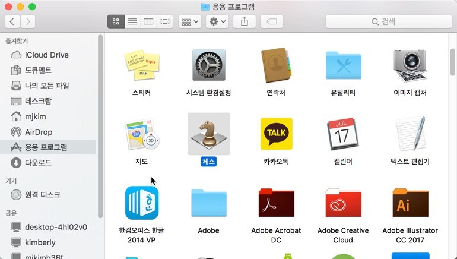Image resolution: width=457 pixels, height=259 pixels.
Task: Open the Adobe folder
Action: [209, 203]
